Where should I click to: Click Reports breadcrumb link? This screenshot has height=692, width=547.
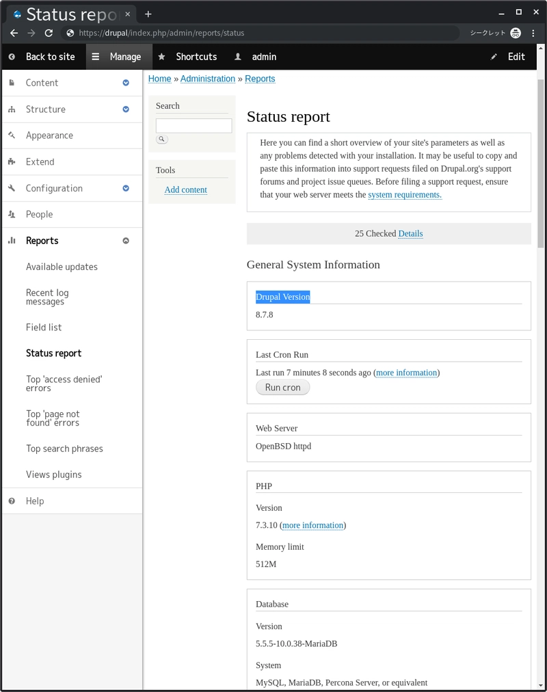tap(260, 79)
